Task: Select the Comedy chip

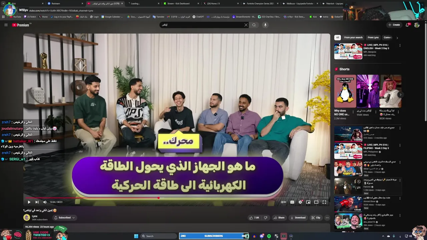Action: click(388, 38)
